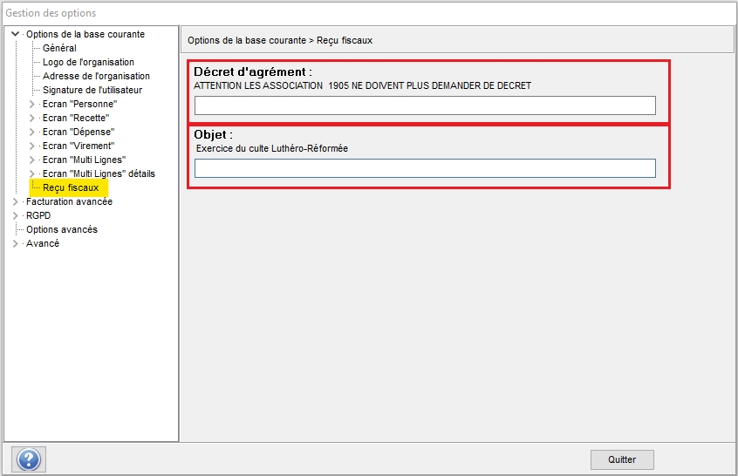Expand the Avancé tree node
Viewport: 738px width, 476px height.
[15, 244]
